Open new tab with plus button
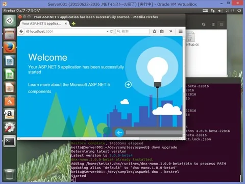The image size is (245, 184). (73, 24)
